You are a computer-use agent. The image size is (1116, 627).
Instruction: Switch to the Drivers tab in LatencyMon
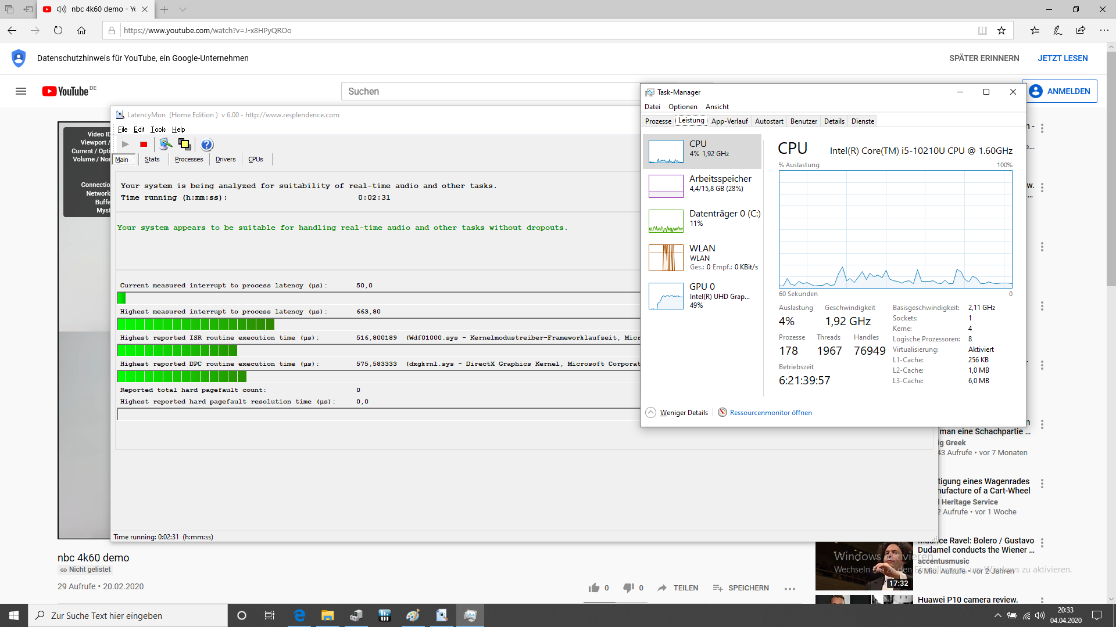click(x=226, y=160)
